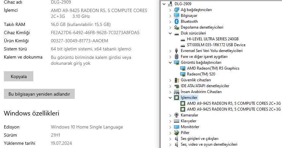Click product ID 00327-30049-81773-AAOEM

click(80, 41)
